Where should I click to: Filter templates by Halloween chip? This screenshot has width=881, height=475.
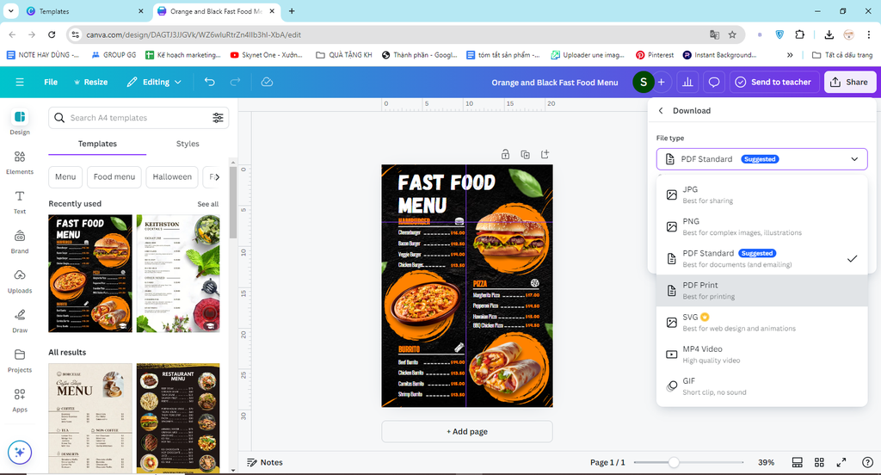(x=172, y=176)
